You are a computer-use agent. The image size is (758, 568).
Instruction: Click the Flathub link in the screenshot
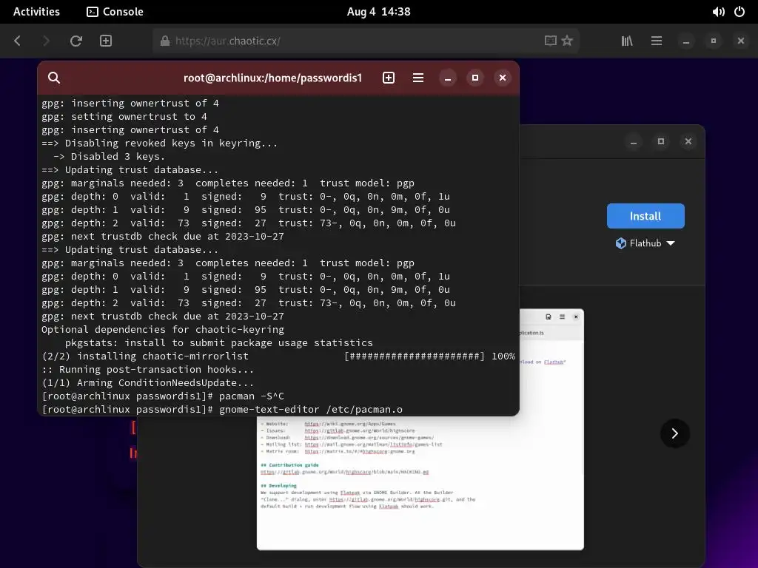(554, 362)
